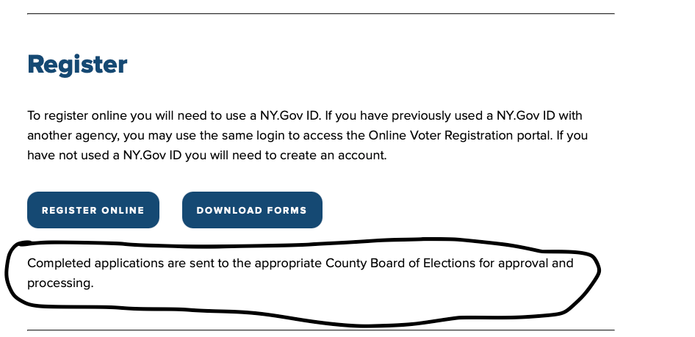
Task: Click the word "Completed" in circled sentence
Action: coord(55,263)
